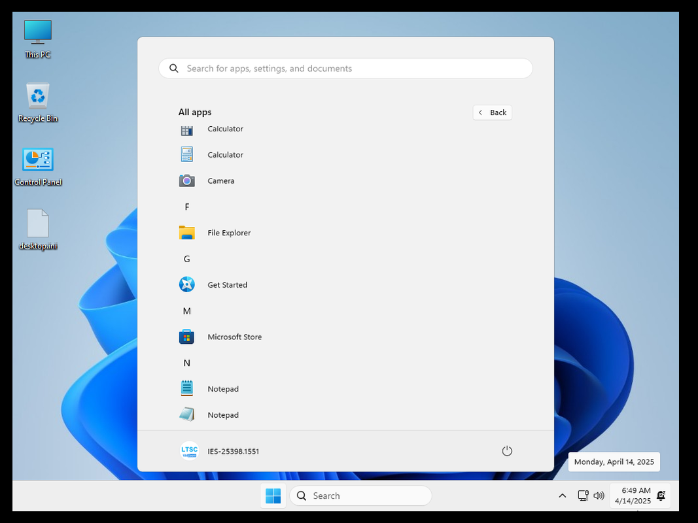This screenshot has height=523, width=698.
Task: Click the LTSC user account avatar
Action: 189,451
